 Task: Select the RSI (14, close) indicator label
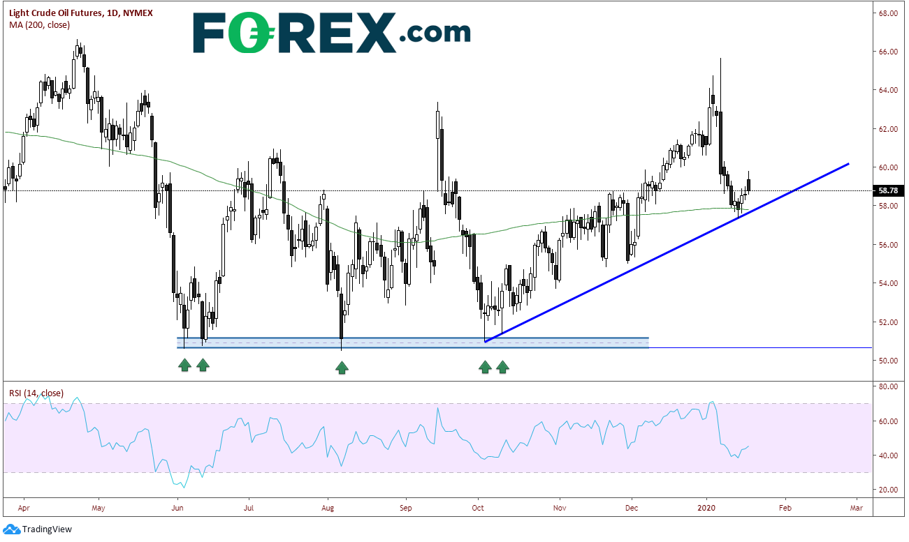point(36,393)
